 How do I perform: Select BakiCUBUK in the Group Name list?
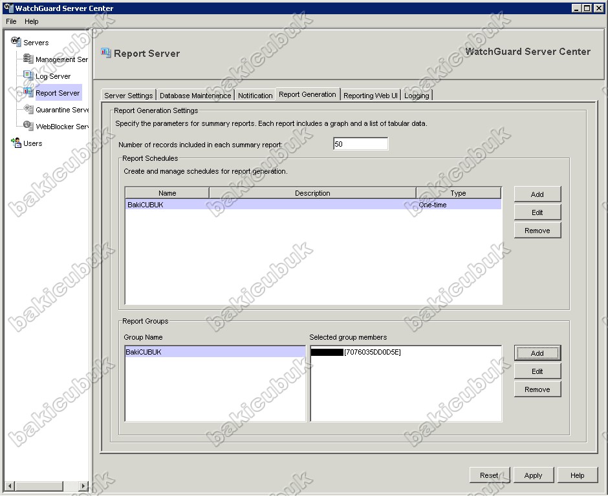tap(215, 352)
